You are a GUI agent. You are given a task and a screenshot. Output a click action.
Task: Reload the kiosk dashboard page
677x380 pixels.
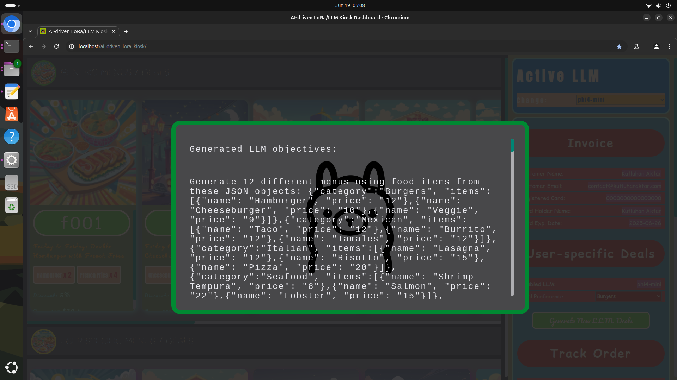click(x=56, y=46)
